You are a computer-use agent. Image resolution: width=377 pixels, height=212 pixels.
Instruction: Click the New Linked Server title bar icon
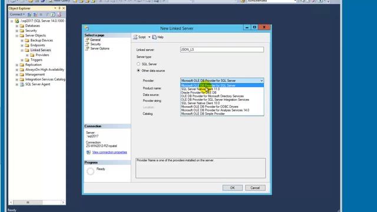(x=87, y=28)
